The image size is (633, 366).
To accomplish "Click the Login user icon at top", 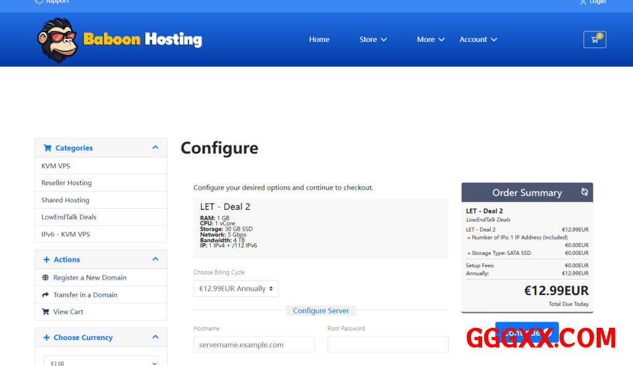I will pyautogui.click(x=583, y=2).
